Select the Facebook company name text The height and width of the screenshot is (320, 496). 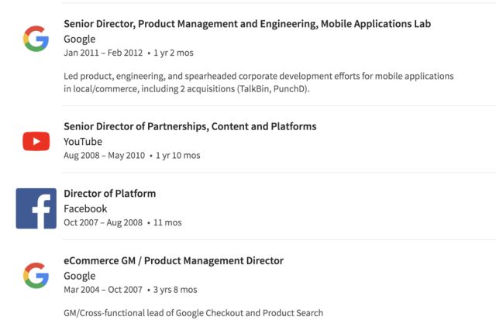coord(85,208)
